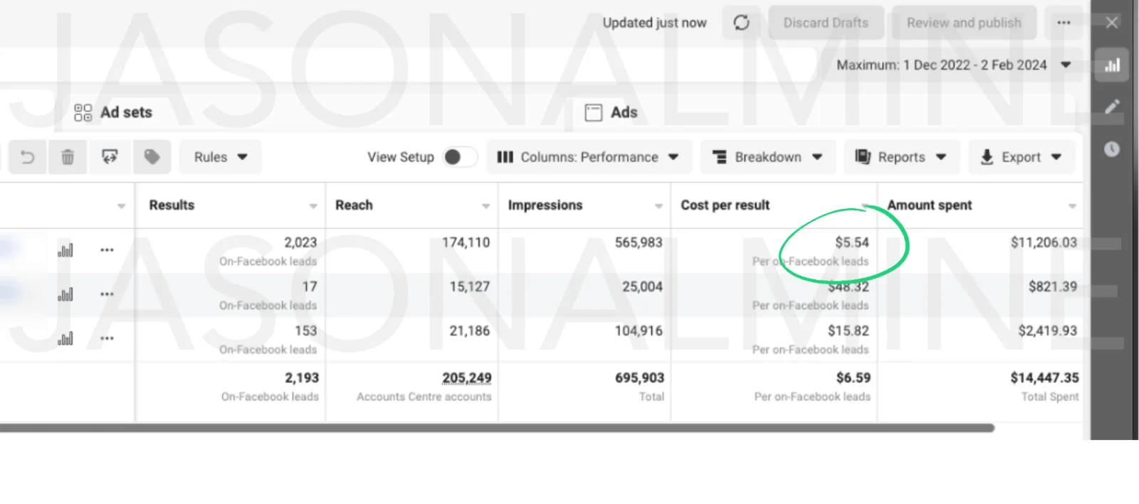Open the date range Maximum dropdown
The image size is (1139, 504).
tap(954, 65)
